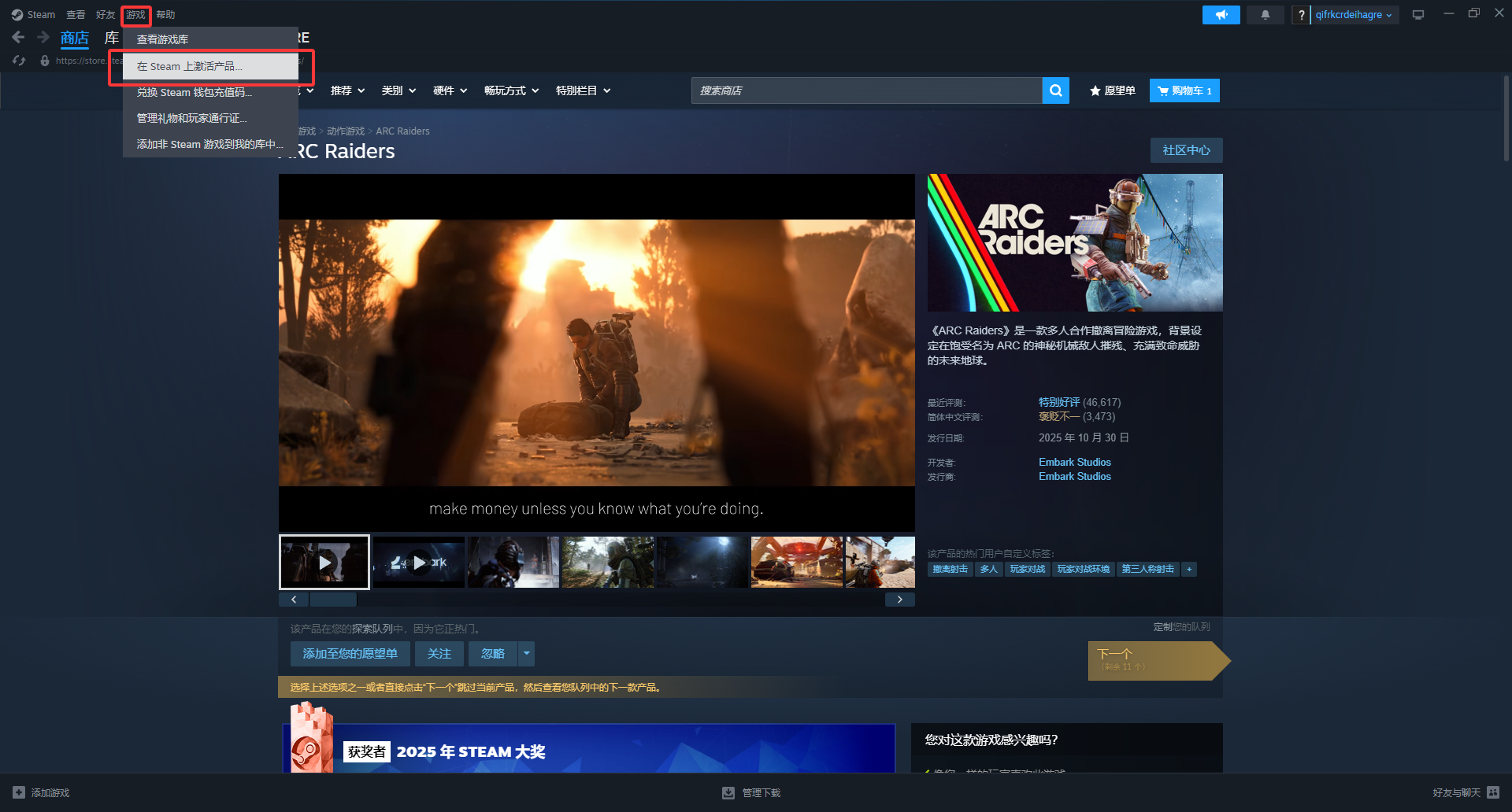
Task: Expand the ignore options dropdown arrow
Action: click(527, 653)
